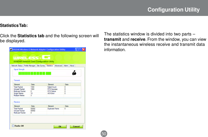This screenshot has width=208, height=137.
Task: Click the Receive Multicast Packet label
Action: pyautogui.click(x=20, y=113)
